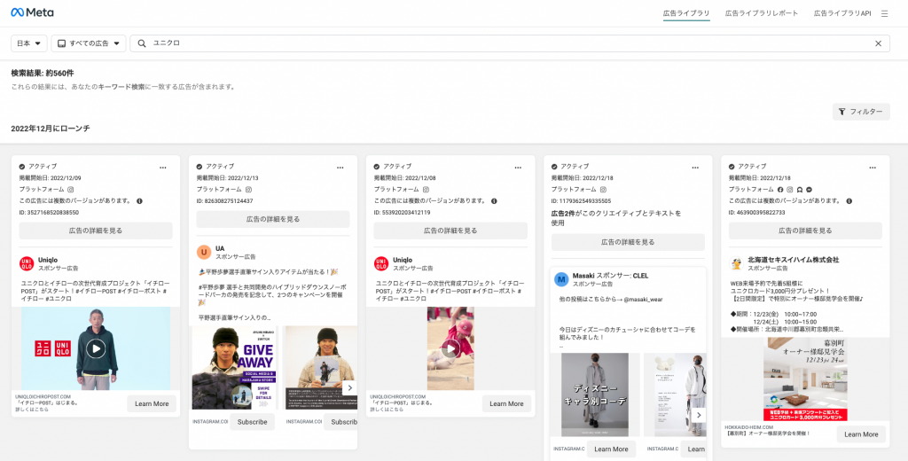
Task: Click 2022年12月にローンチ heading
Action: pos(51,128)
